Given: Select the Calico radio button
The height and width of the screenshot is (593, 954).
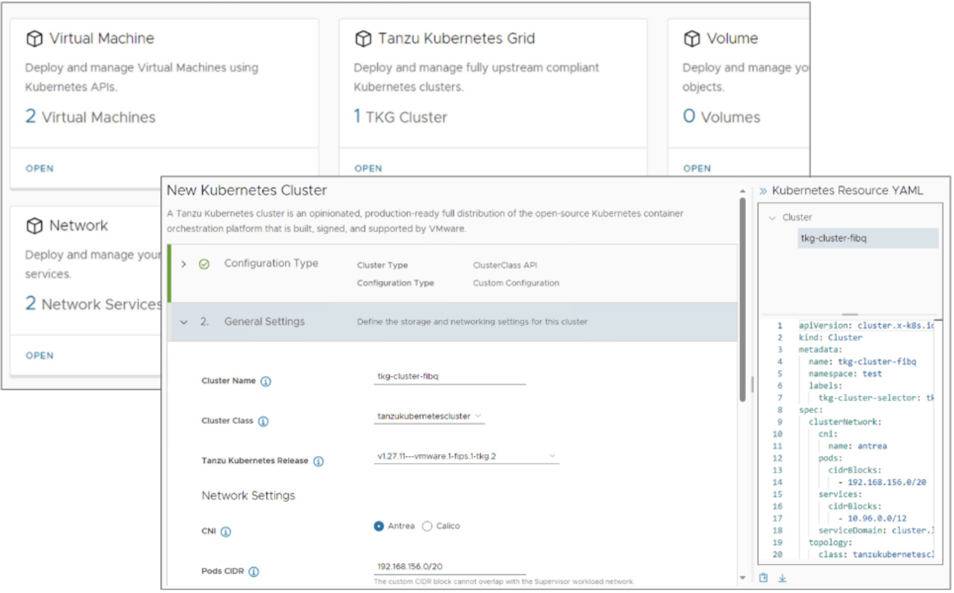Looking at the screenshot, I should point(427,526).
